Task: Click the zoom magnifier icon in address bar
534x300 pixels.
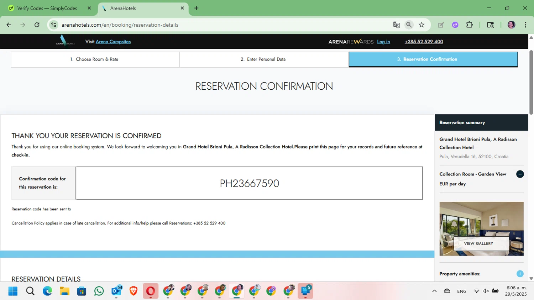Action: [x=409, y=25]
